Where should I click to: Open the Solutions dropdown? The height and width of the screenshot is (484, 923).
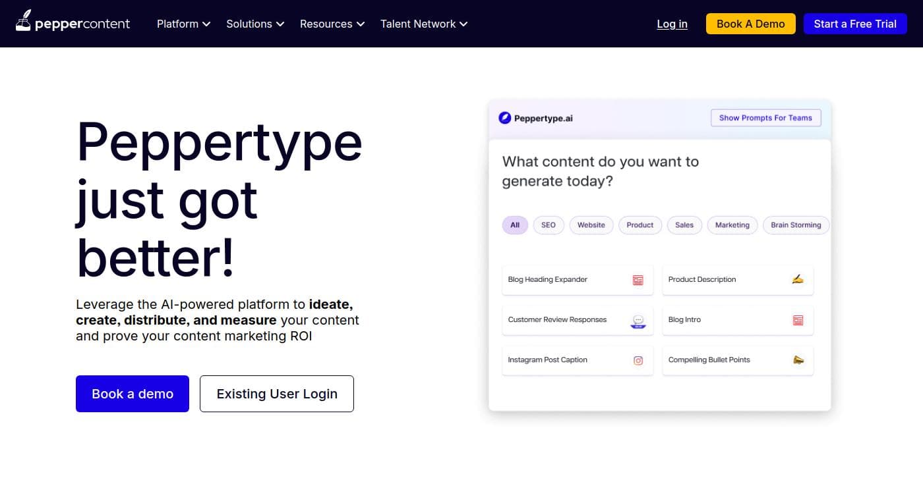click(254, 24)
